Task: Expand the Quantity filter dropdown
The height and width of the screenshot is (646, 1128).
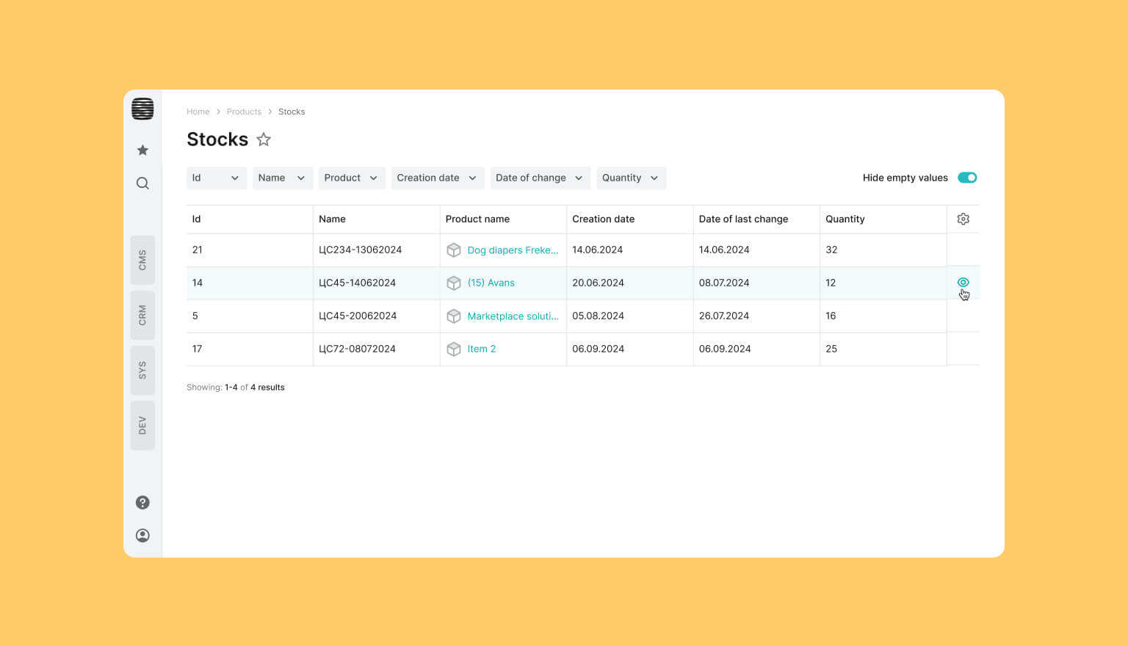Action: point(632,178)
